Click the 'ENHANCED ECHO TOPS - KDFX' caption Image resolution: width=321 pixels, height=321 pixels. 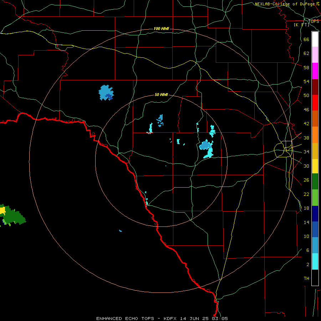coord(136,319)
